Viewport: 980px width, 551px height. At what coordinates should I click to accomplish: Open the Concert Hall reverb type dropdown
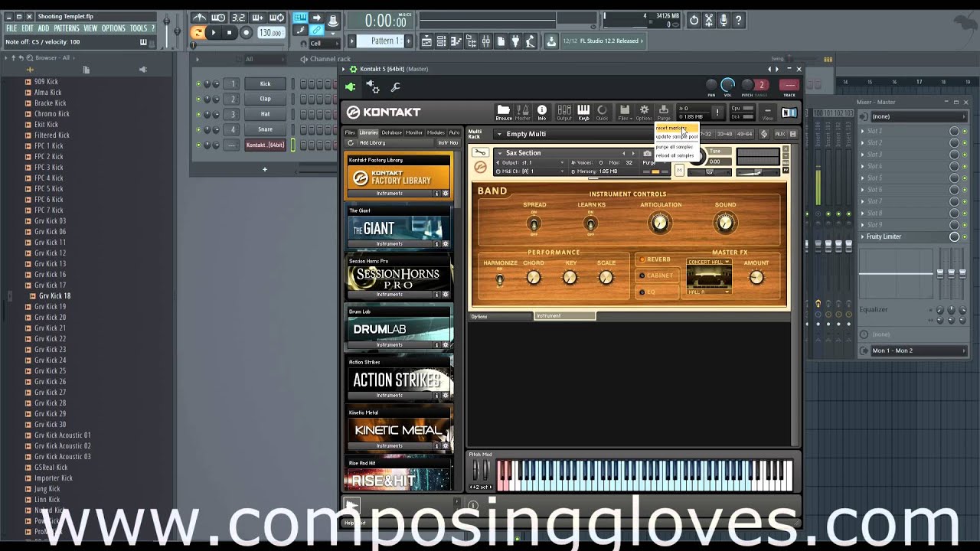pyautogui.click(x=708, y=262)
